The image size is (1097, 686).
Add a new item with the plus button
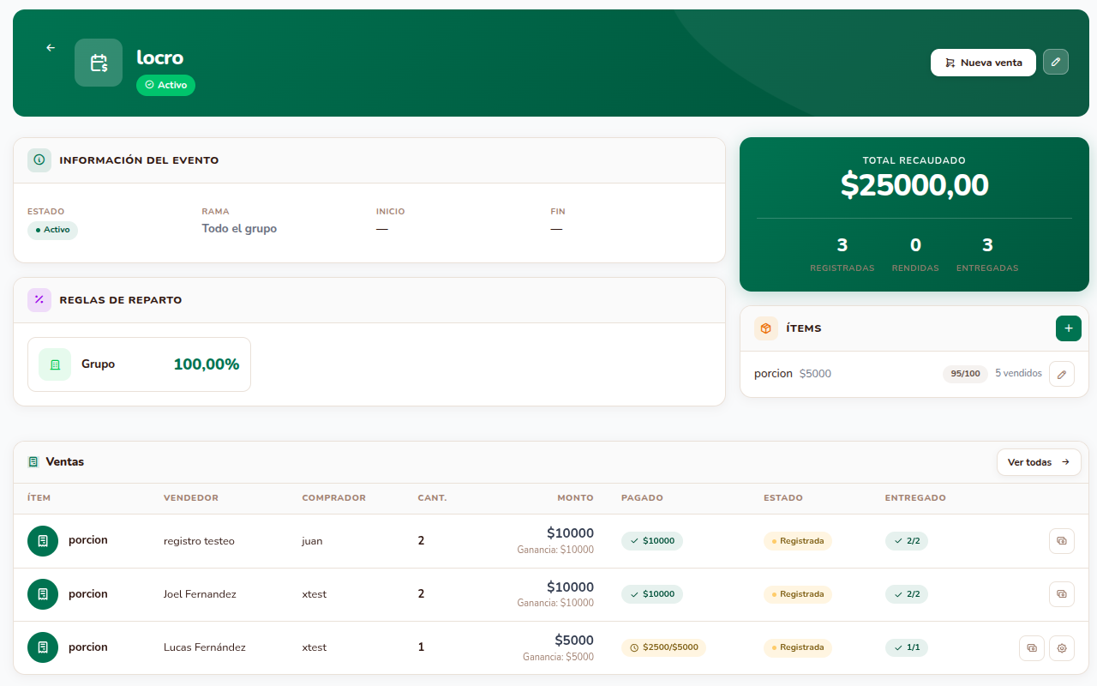click(1069, 328)
